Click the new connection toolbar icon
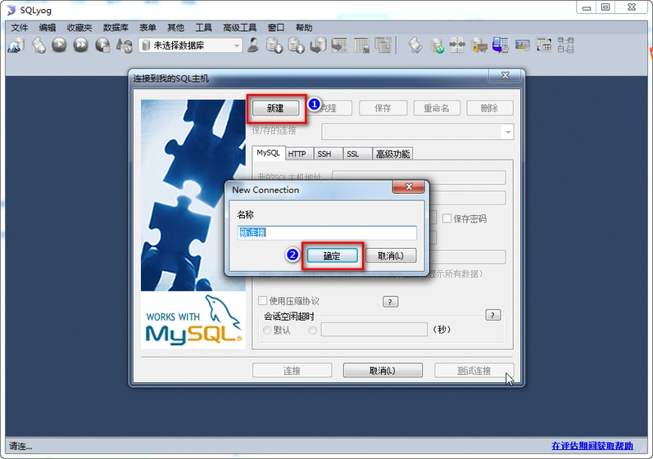 (x=16, y=45)
